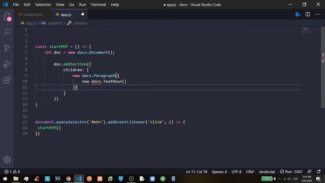Click line number 17 in the gutter
Image resolution: width=325 pixels, height=183 pixels.
pyautogui.click(x=25, y=122)
